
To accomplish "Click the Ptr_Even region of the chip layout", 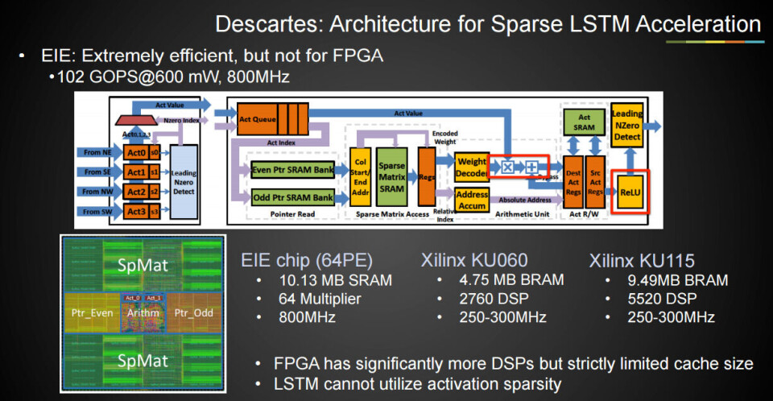I will [x=92, y=312].
